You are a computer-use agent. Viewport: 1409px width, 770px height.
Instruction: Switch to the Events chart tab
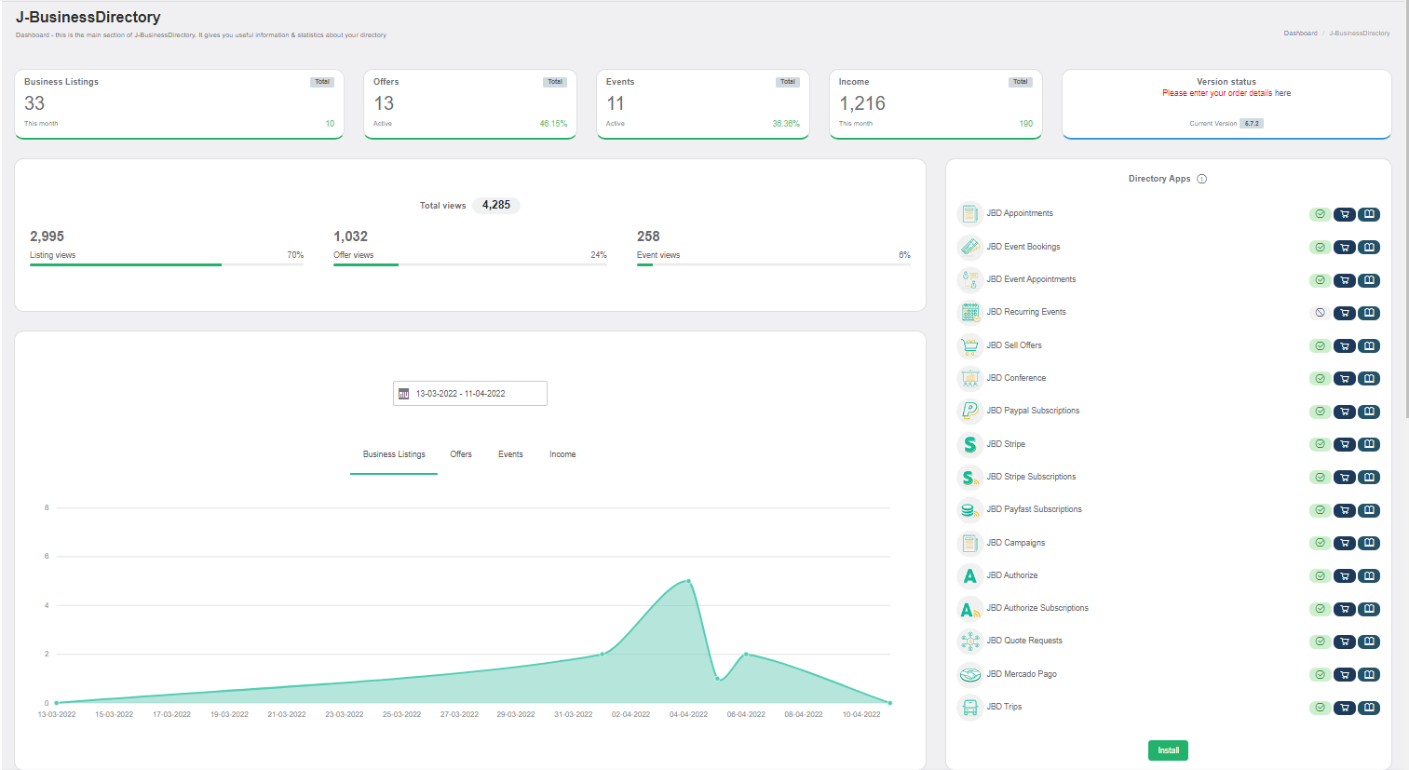click(510, 454)
